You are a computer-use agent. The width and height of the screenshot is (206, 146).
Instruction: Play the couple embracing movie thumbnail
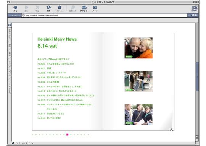138,48
